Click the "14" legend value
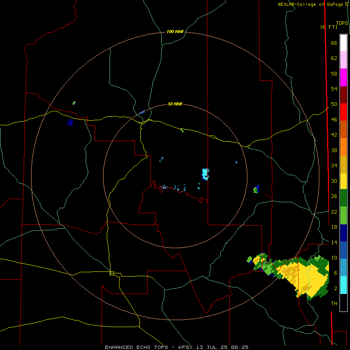 point(334,242)
